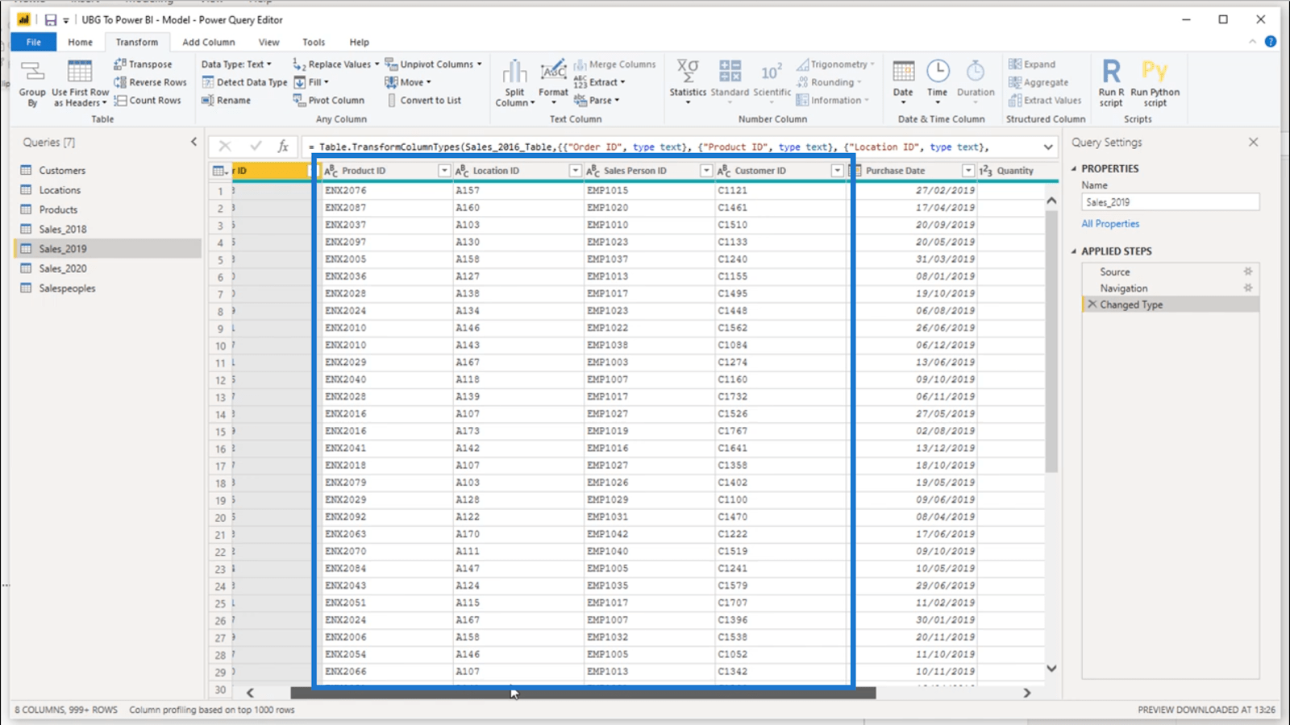1290x725 pixels.
Task: Open Pivot Column tool
Action: click(x=329, y=101)
